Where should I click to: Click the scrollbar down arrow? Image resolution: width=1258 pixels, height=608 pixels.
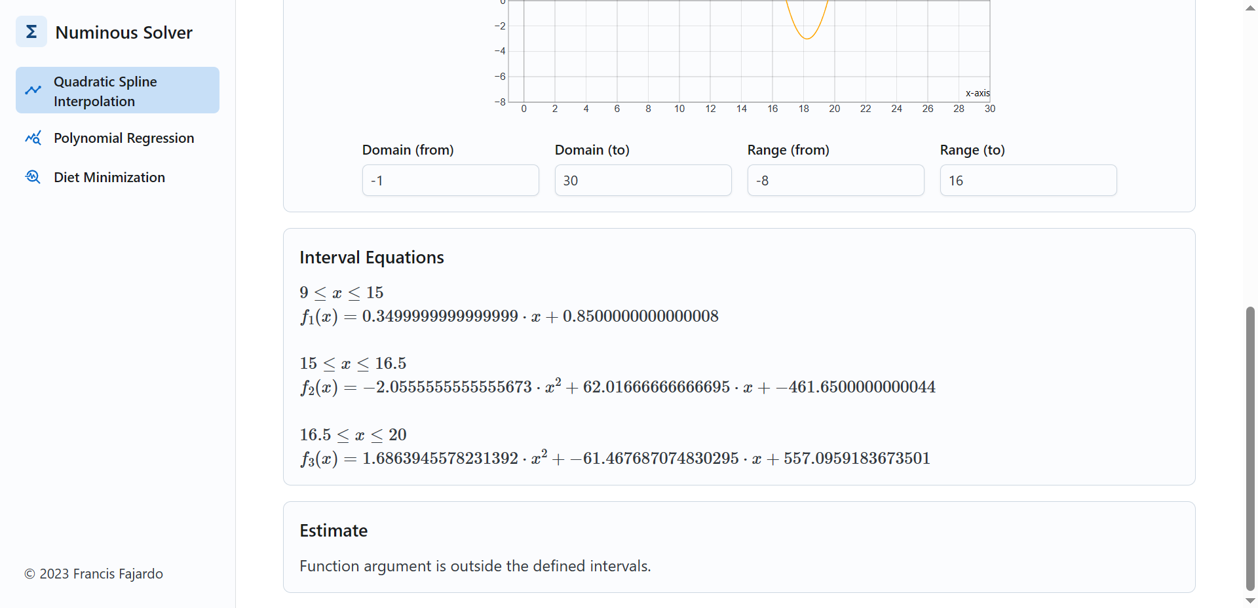coord(1249,600)
